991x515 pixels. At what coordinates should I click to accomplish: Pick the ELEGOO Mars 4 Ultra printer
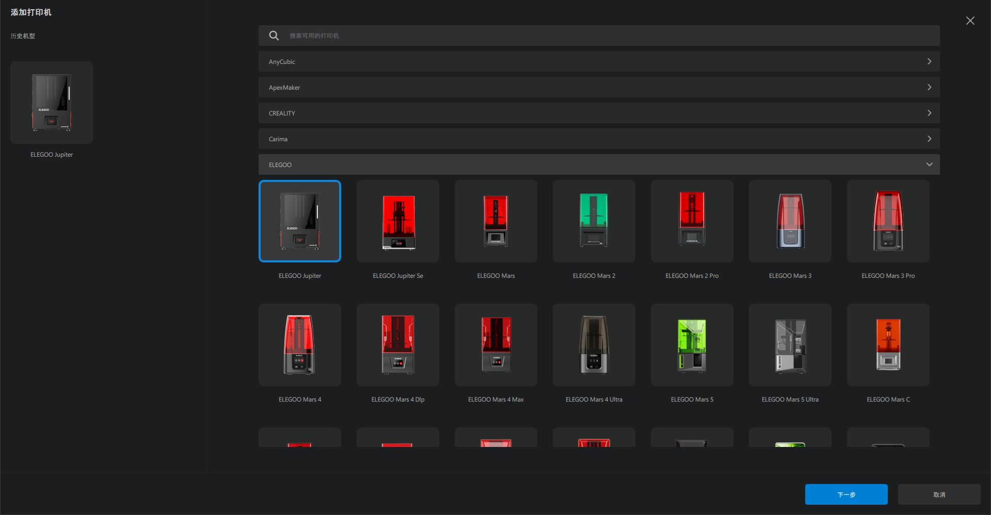click(x=594, y=345)
